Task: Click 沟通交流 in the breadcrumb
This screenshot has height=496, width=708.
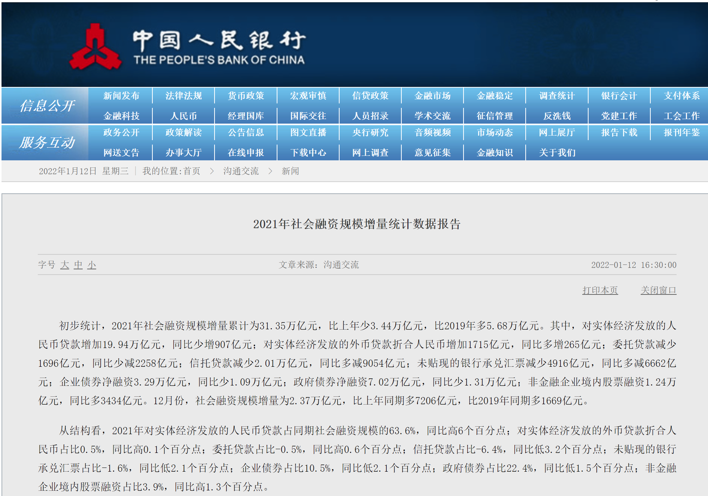Action: coord(241,171)
